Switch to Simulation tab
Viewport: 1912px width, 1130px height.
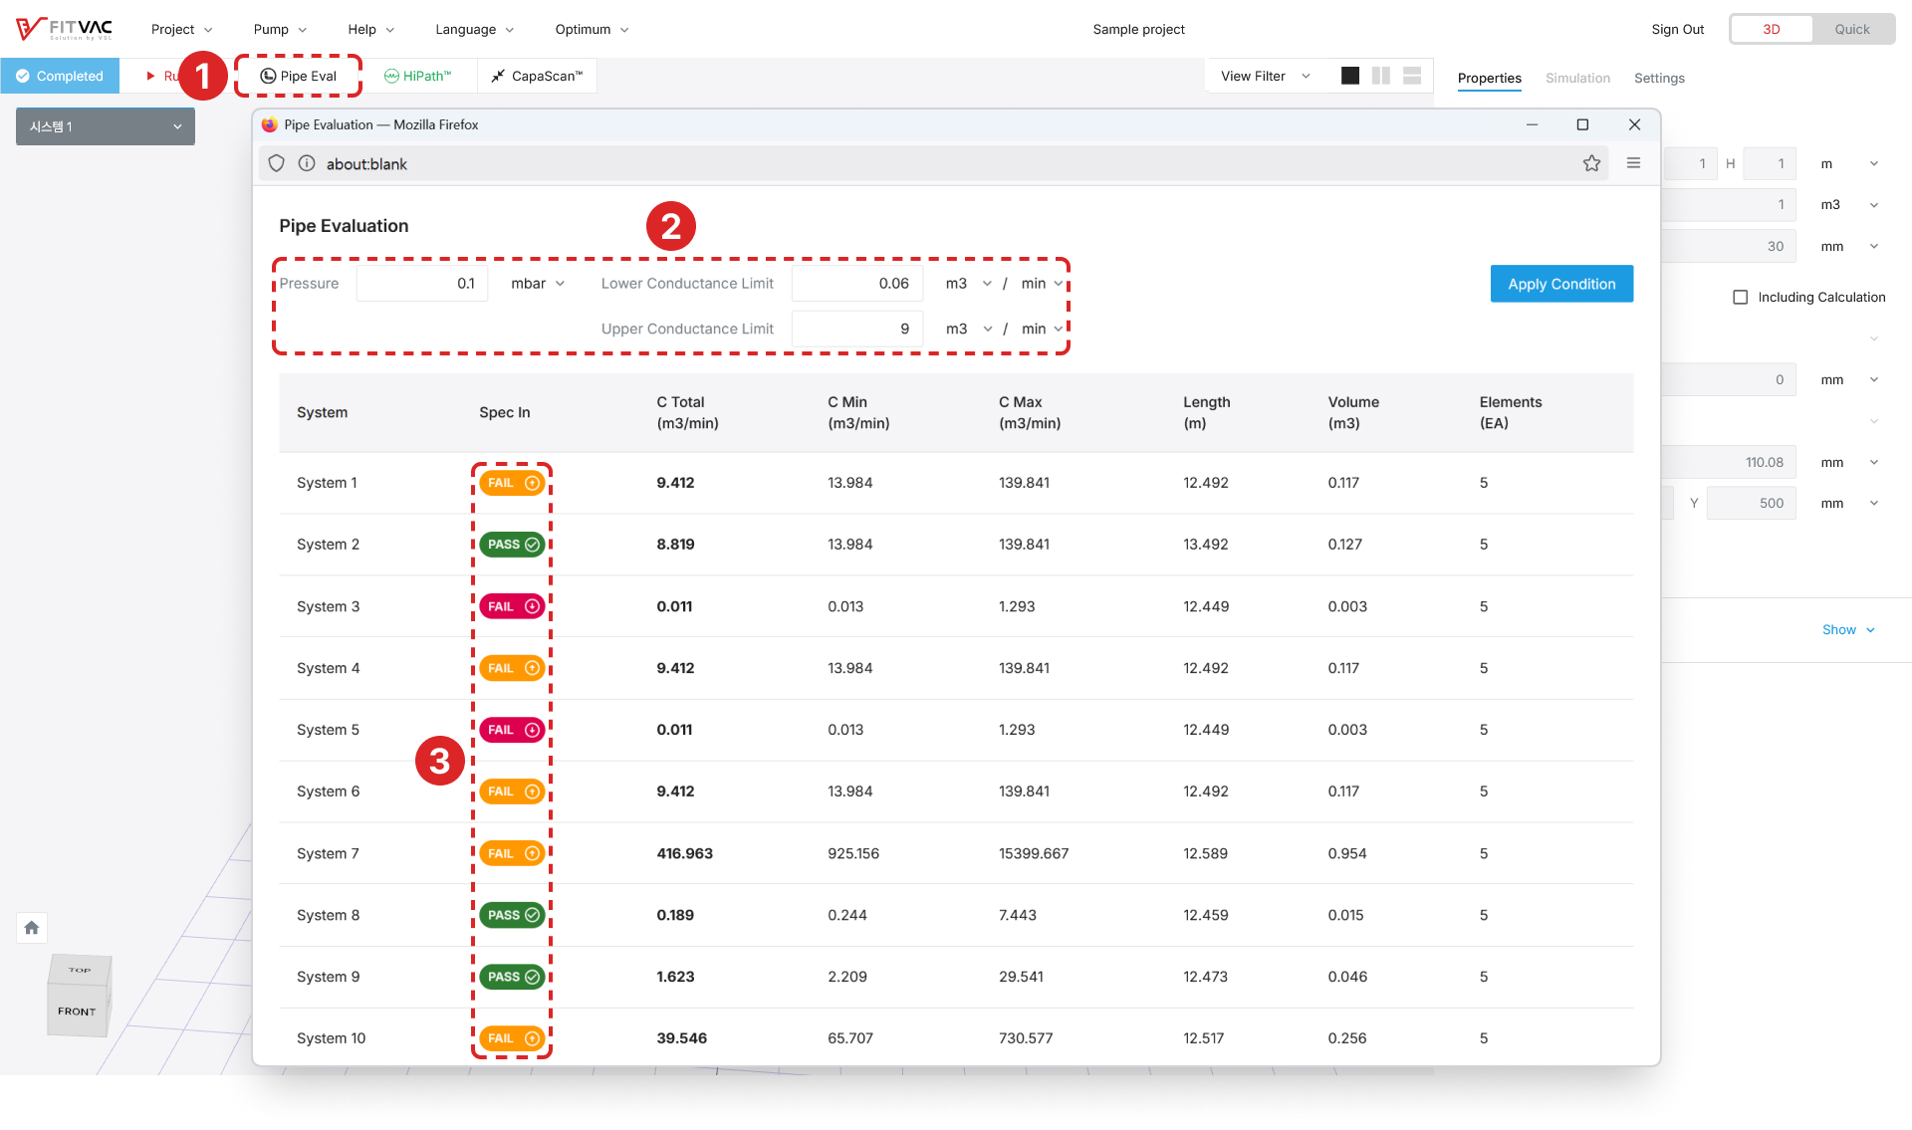coord(1577,78)
